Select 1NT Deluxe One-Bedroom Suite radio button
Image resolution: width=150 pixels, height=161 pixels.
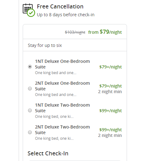click(x=30, y=67)
